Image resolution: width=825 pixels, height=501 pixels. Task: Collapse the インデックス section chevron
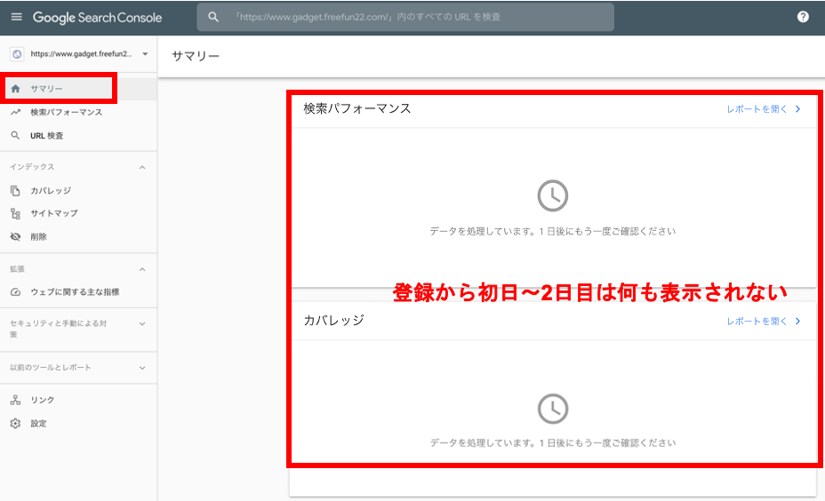coord(142,167)
